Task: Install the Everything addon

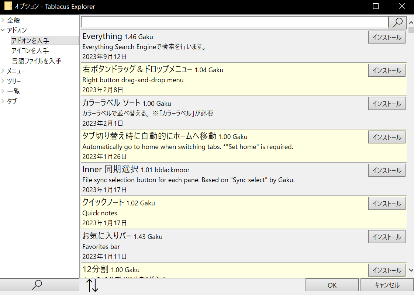Action: point(387,37)
